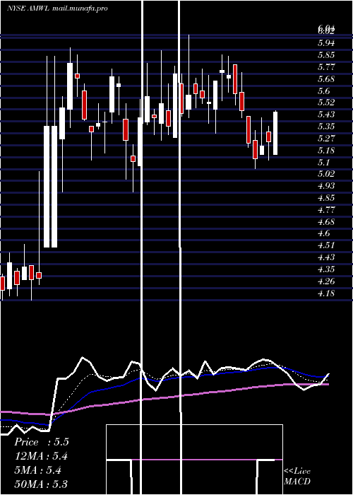Click the 4.77 price axis label

tap(326, 210)
